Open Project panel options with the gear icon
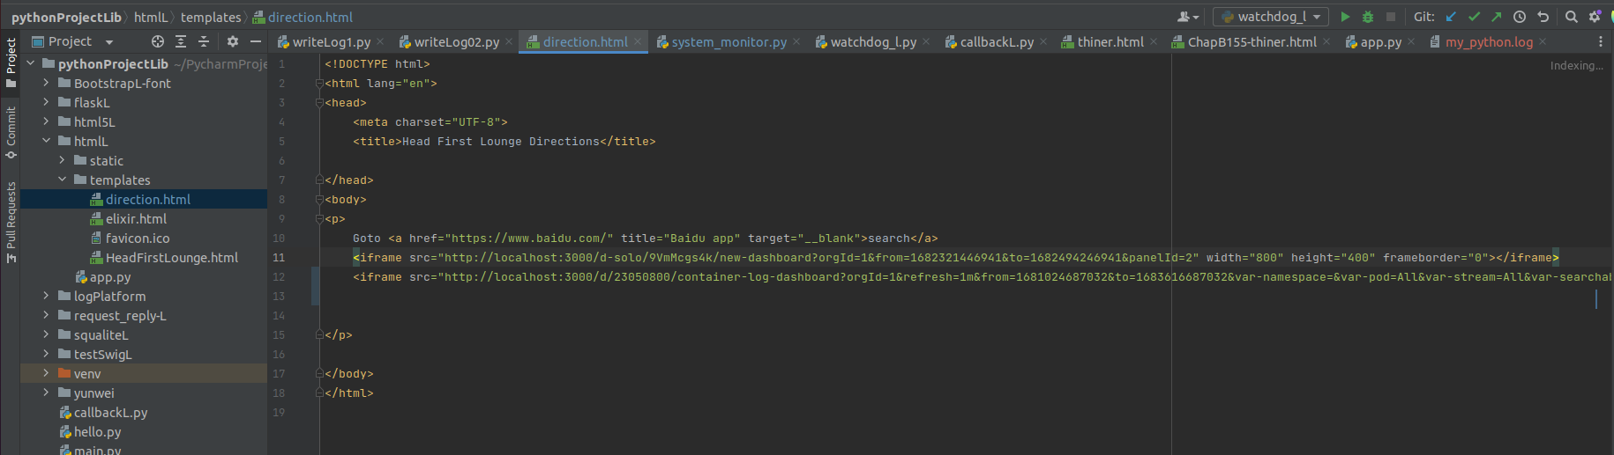This screenshot has height=455, width=1614. click(x=233, y=41)
